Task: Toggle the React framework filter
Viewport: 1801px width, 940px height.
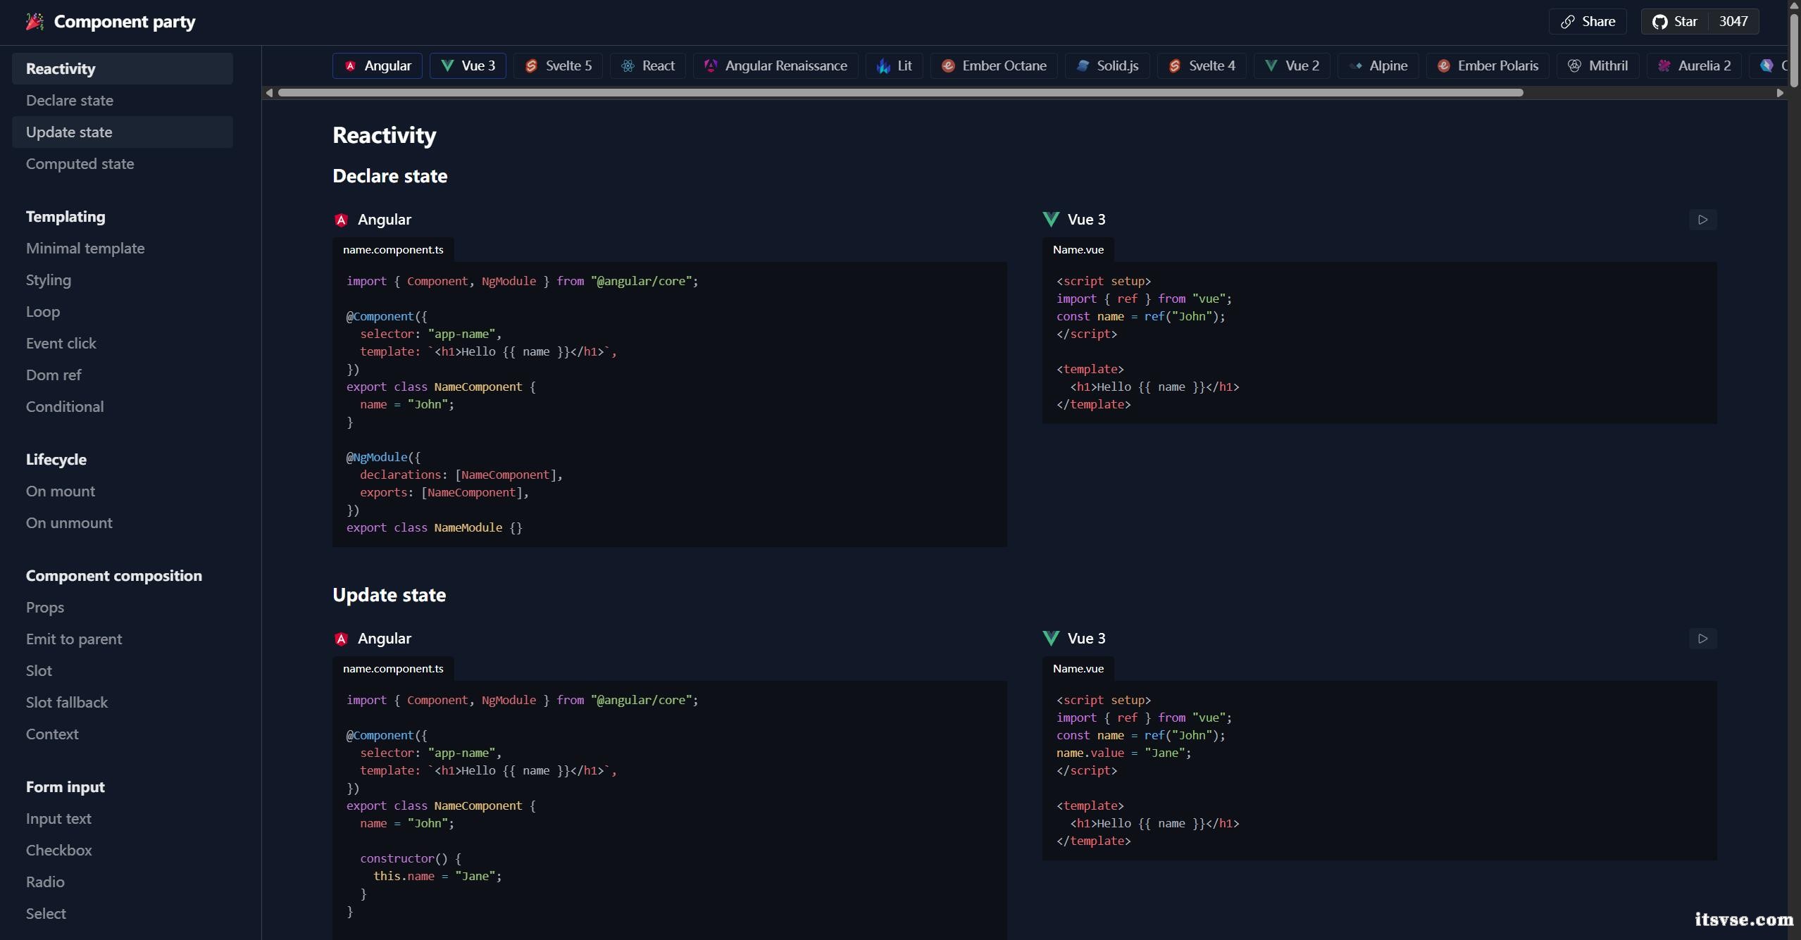Action: [x=647, y=65]
